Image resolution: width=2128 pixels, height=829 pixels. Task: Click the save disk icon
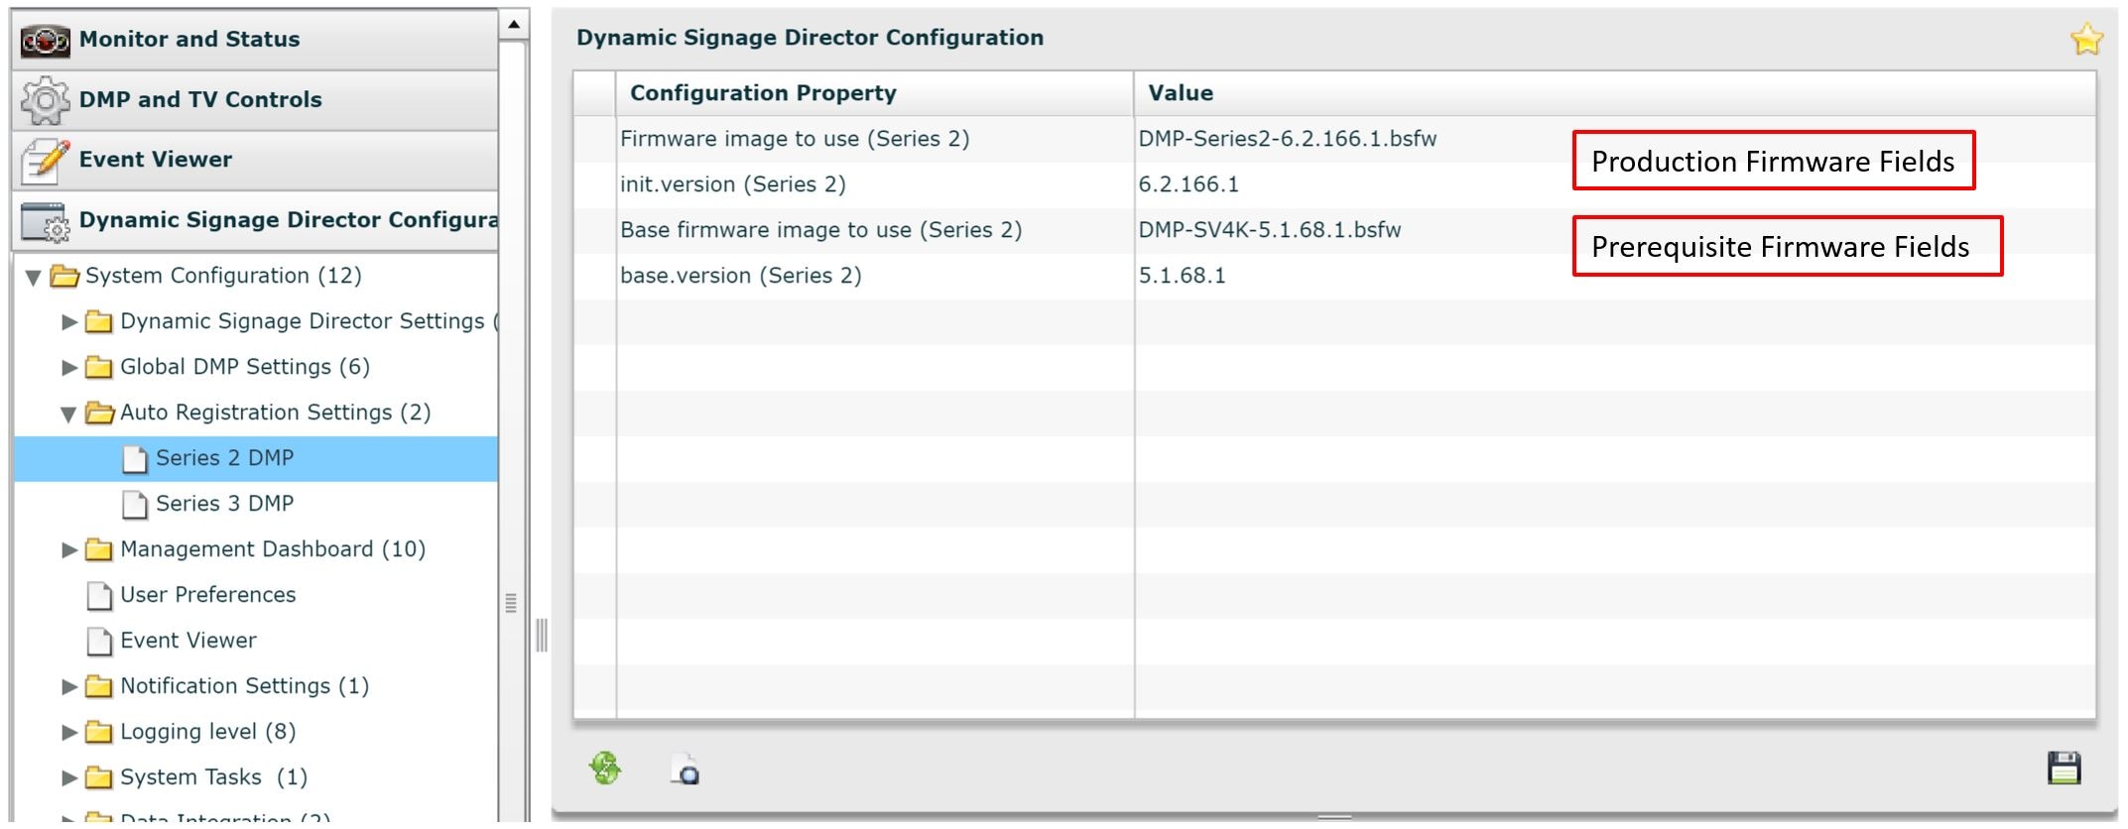[2064, 769]
